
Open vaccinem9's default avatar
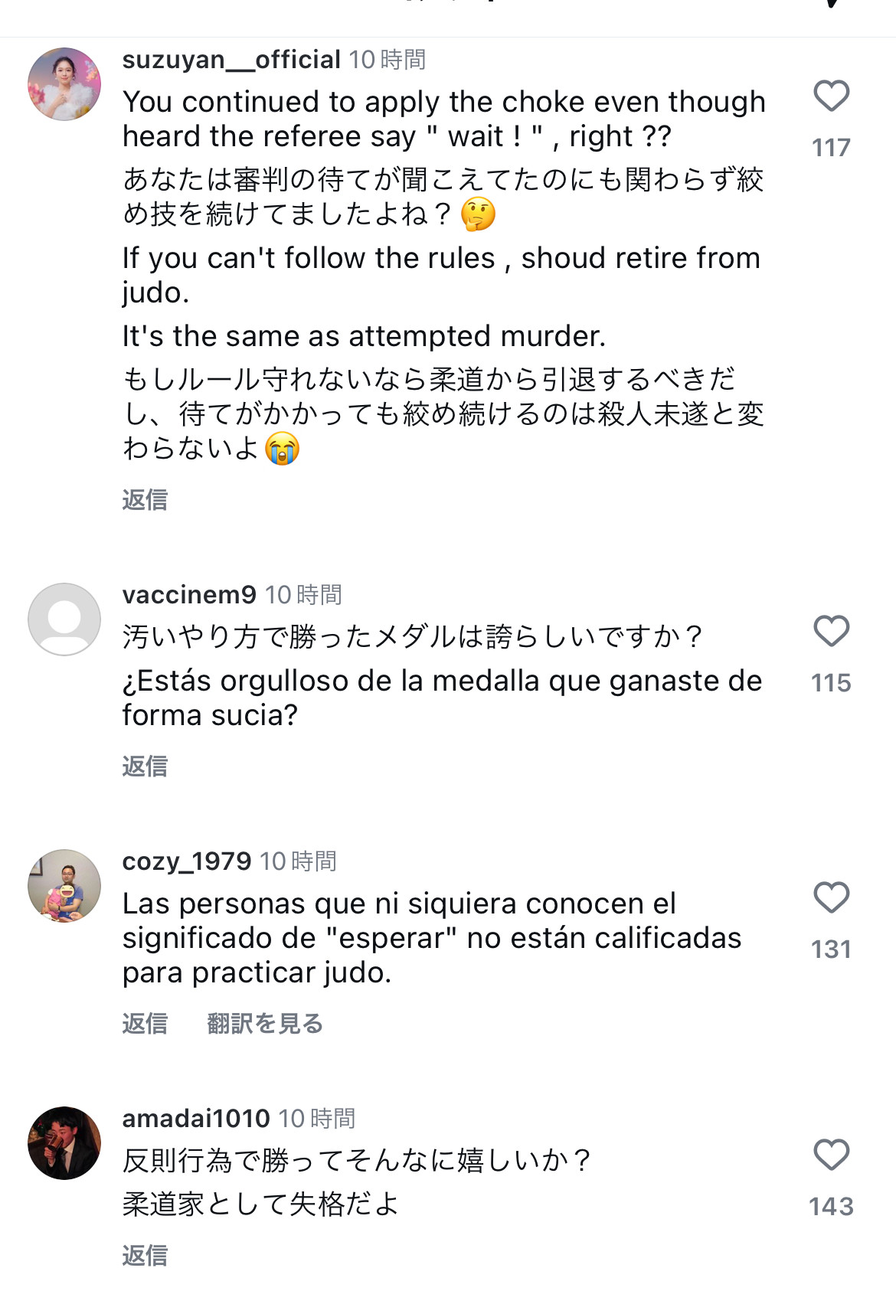click(x=64, y=619)
